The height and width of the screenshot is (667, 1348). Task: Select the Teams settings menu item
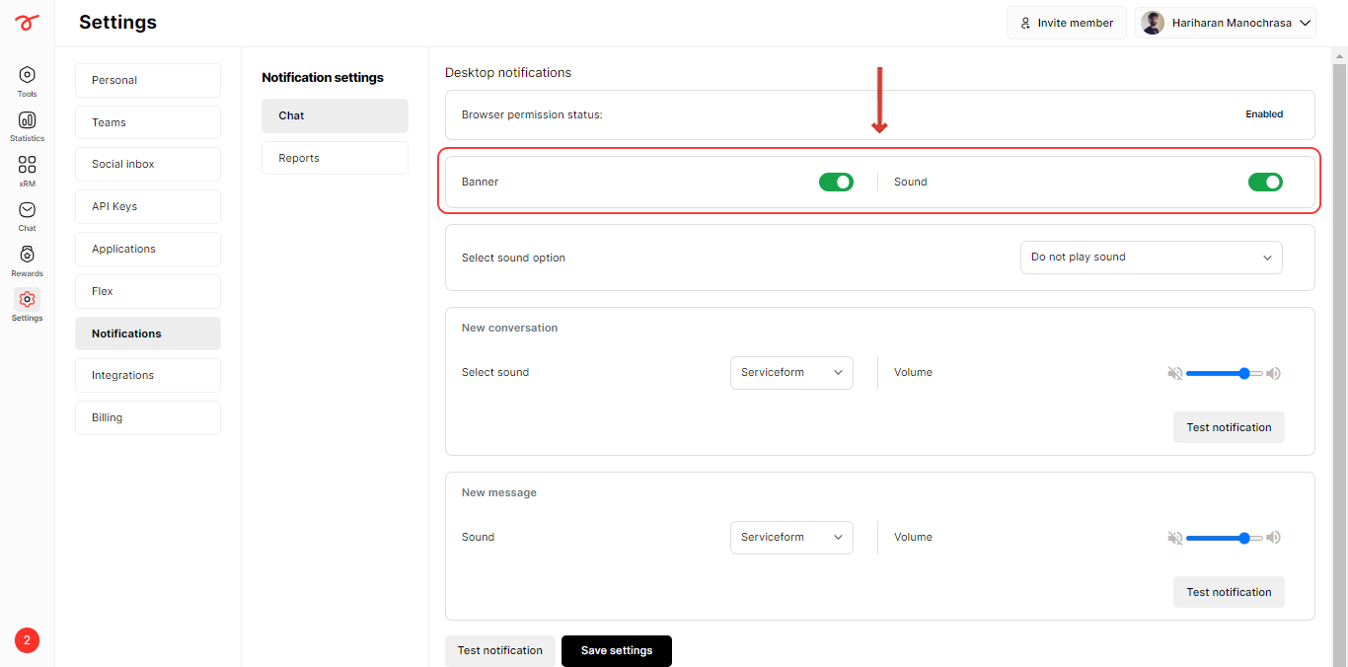(148, 122)
